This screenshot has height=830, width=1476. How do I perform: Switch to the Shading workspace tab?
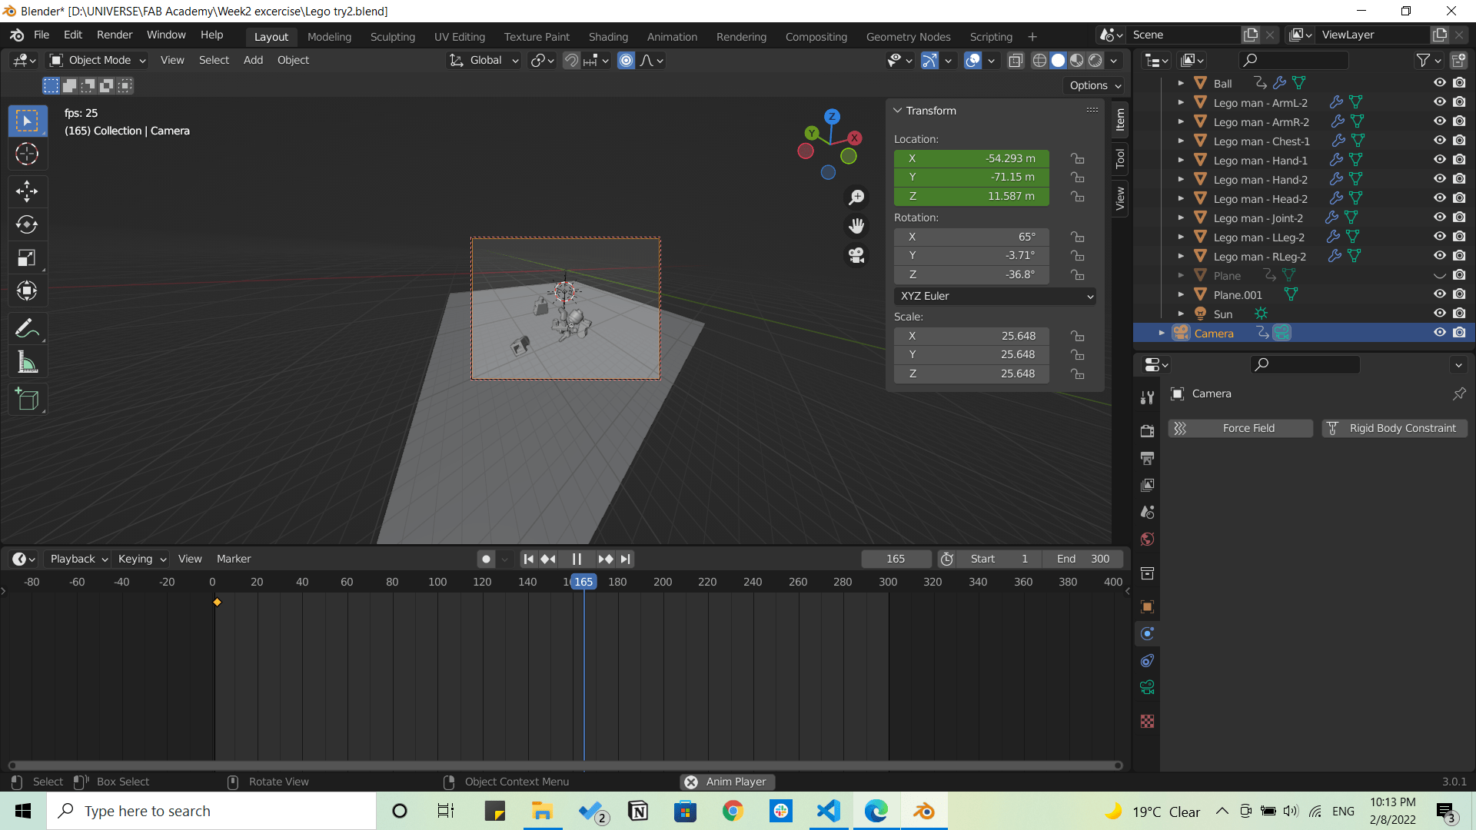point(608,36)
